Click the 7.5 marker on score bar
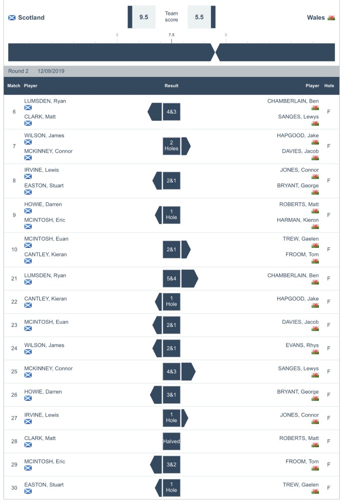This screenshot has width=343, height=504. 171,35
